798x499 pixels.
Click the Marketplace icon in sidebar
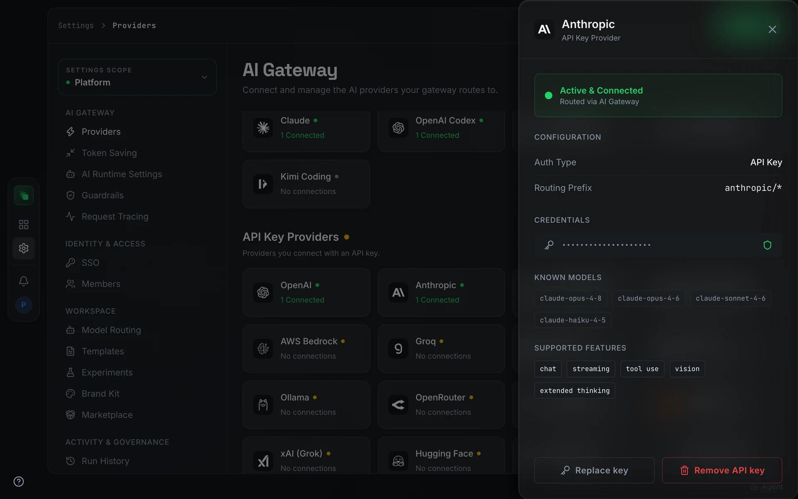pos(70,415)
